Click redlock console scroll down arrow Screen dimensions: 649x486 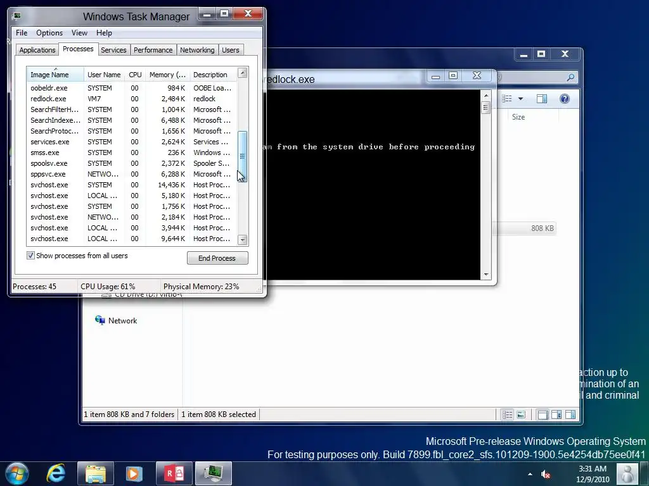(486, 275)
